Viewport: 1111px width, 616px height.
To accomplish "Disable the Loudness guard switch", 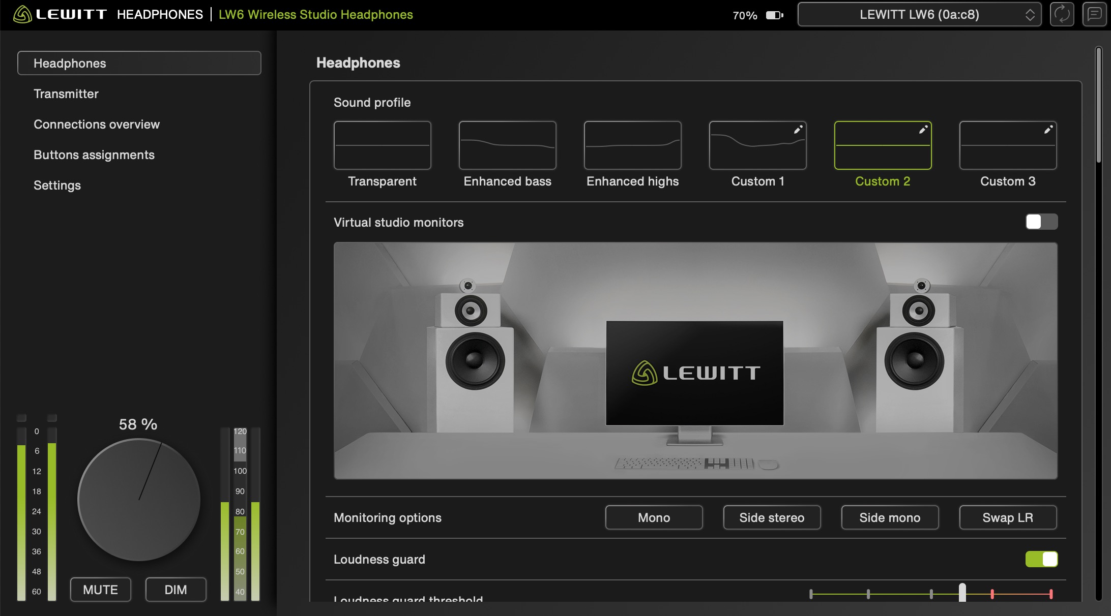I will (1041, 559).
